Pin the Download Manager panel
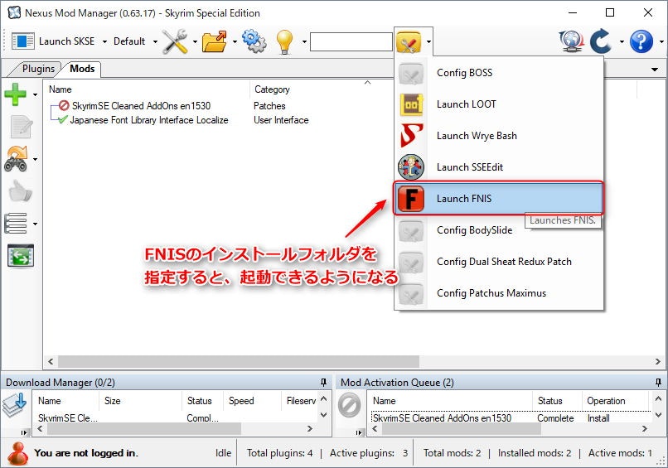 pos(324,383)
